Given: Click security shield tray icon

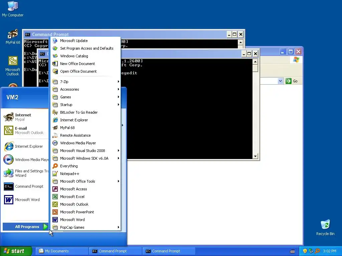Looking at the screenshot, I should pos(305,251).
